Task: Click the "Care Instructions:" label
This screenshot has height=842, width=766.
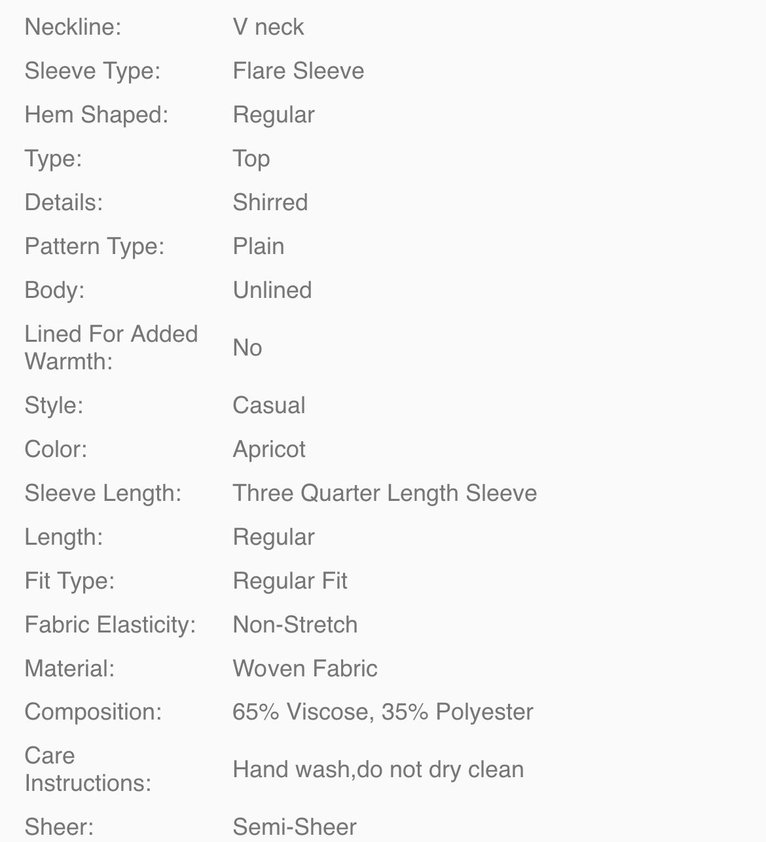Action: point(88,769)
